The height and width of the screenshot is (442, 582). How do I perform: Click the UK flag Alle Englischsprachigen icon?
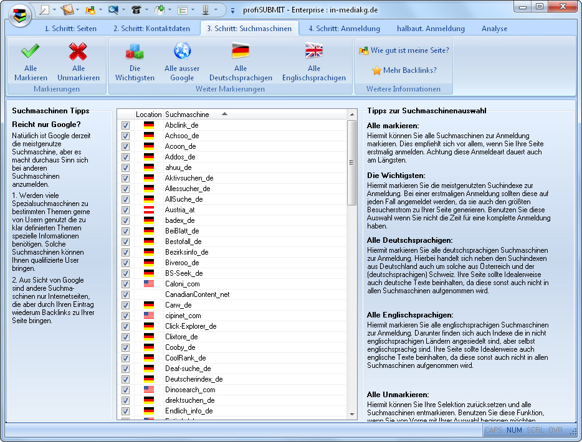pos(314,51)
